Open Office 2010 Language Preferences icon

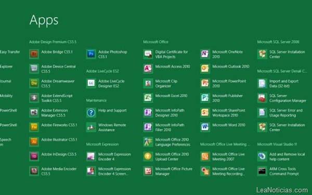tap(148, 141)
